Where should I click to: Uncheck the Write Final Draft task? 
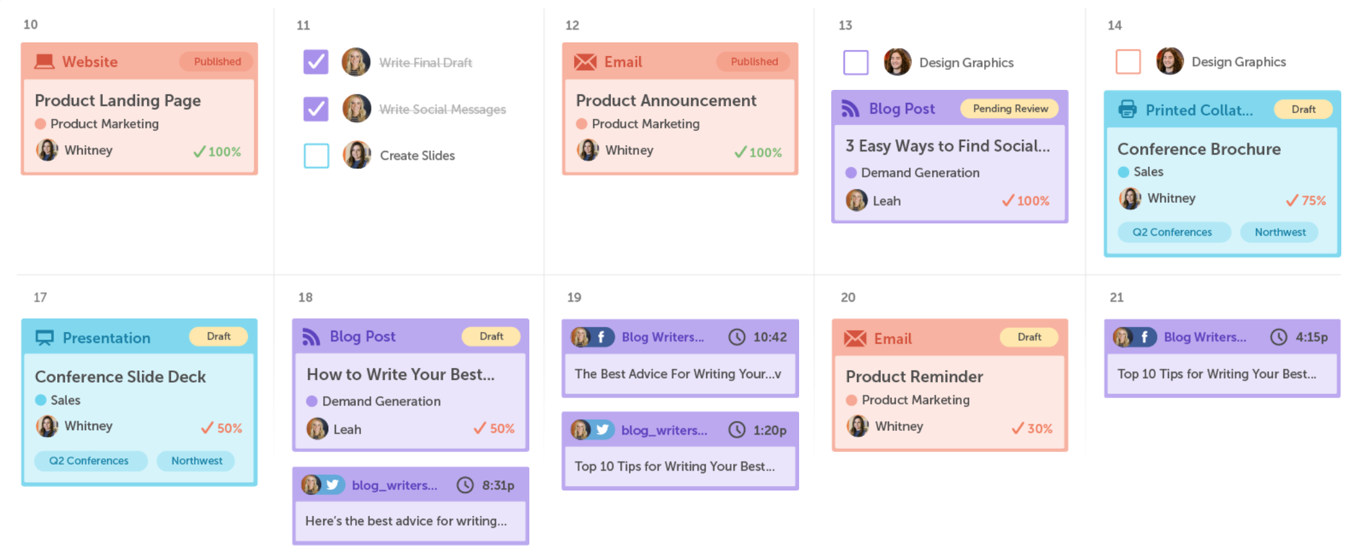316,62
